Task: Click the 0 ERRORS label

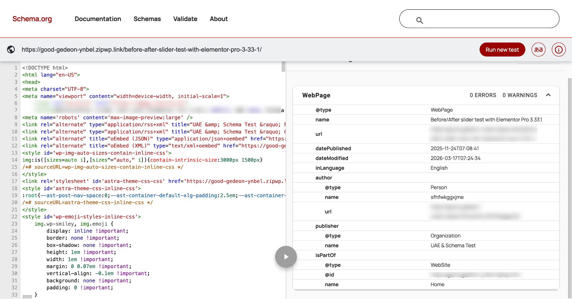Action: [x=483, y=95]
